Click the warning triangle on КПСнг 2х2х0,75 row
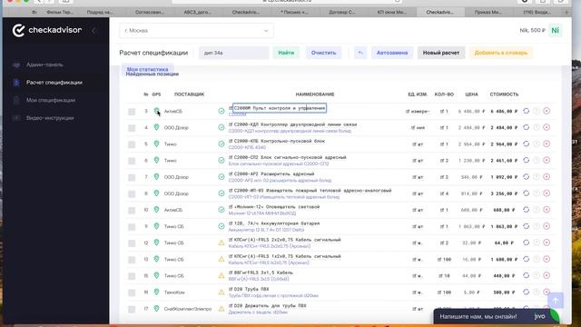This screenshot has width=581, height=327. coord(222,243)
